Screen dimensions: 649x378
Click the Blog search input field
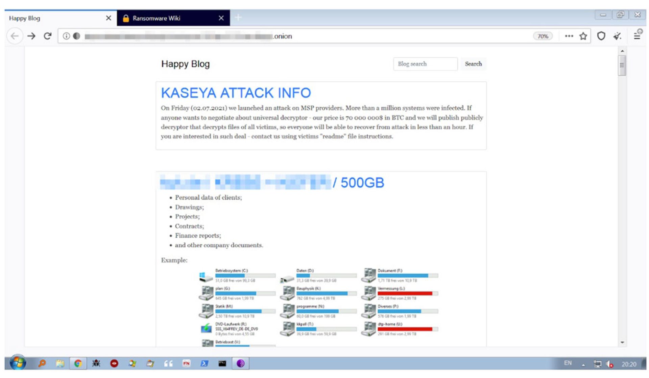click(425, 64)
